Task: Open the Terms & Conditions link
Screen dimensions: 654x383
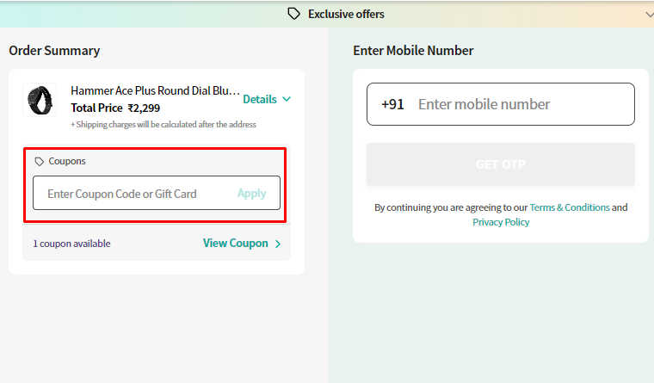Action: 570,207
